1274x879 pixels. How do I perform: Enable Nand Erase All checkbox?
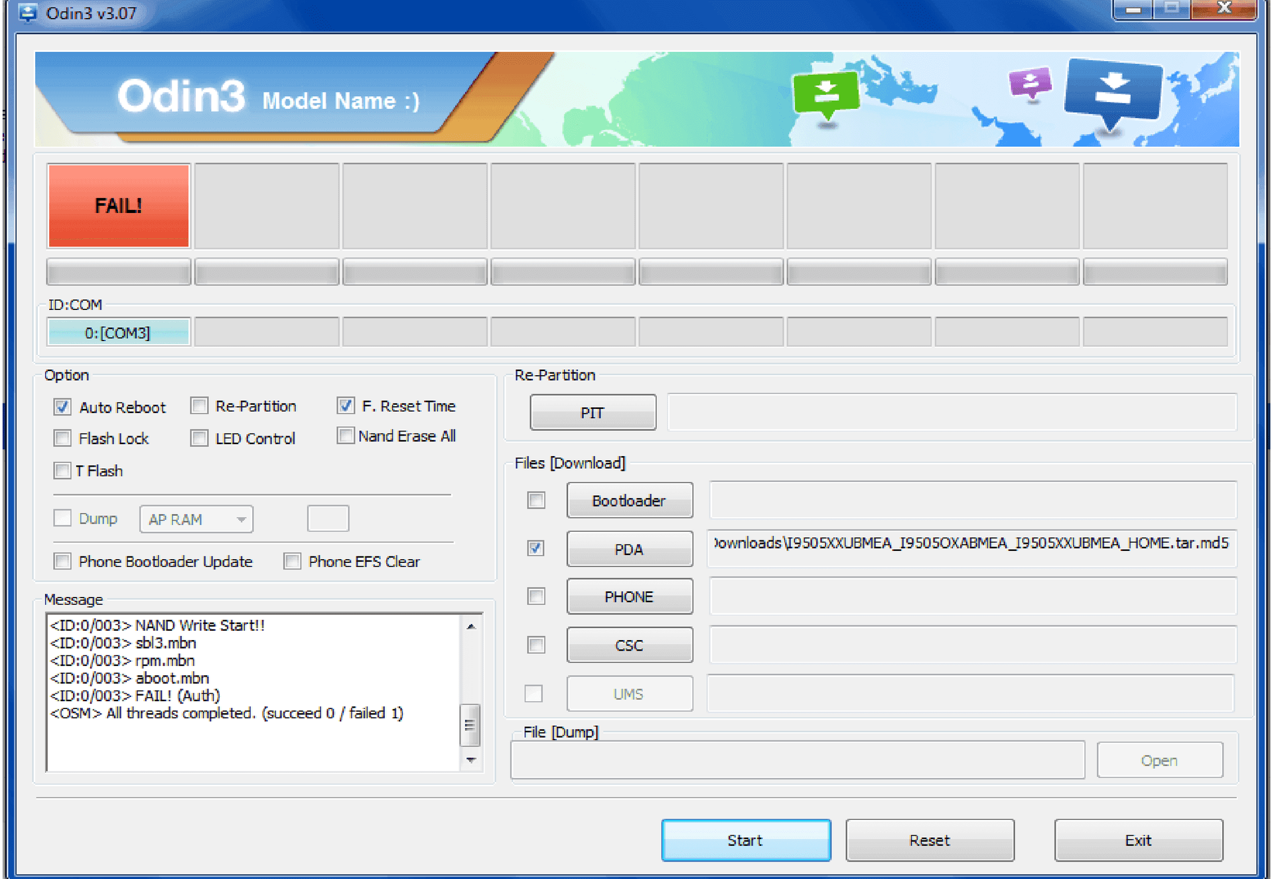346,436
